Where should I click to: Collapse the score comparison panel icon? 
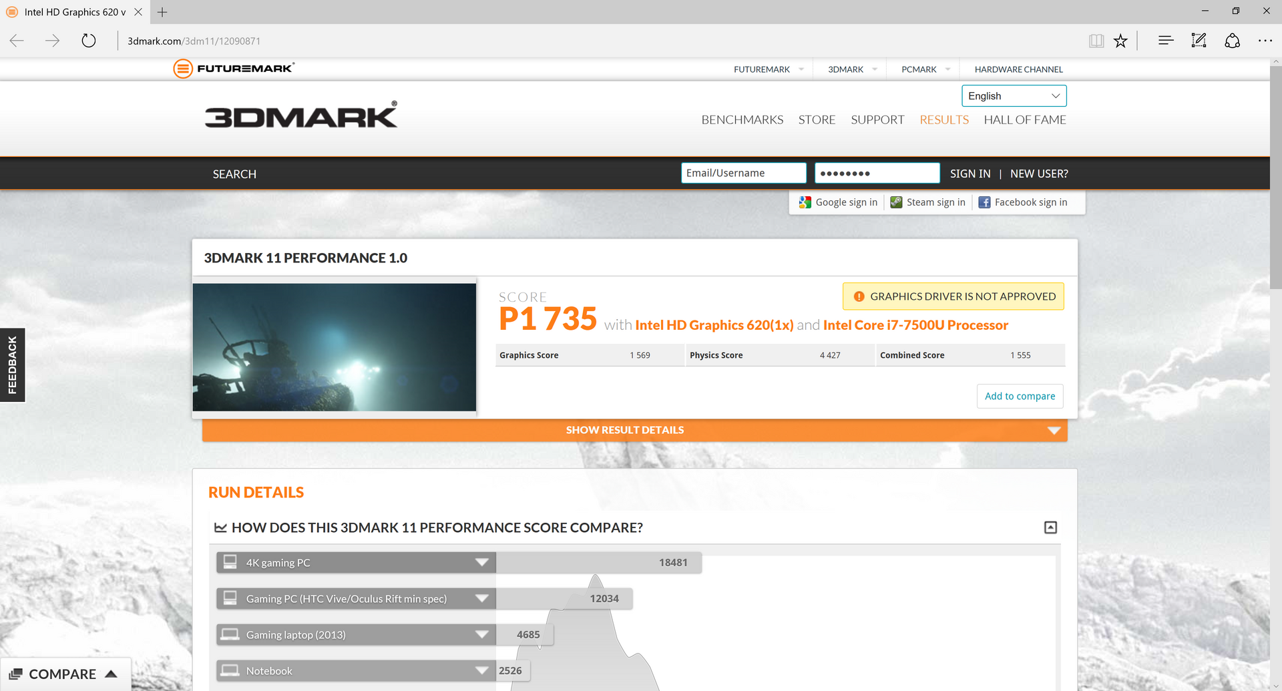pos(1050,527)
